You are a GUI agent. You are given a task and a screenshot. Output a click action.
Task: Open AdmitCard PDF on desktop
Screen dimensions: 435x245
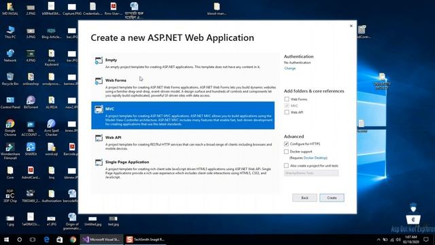(x=31, y=172)
